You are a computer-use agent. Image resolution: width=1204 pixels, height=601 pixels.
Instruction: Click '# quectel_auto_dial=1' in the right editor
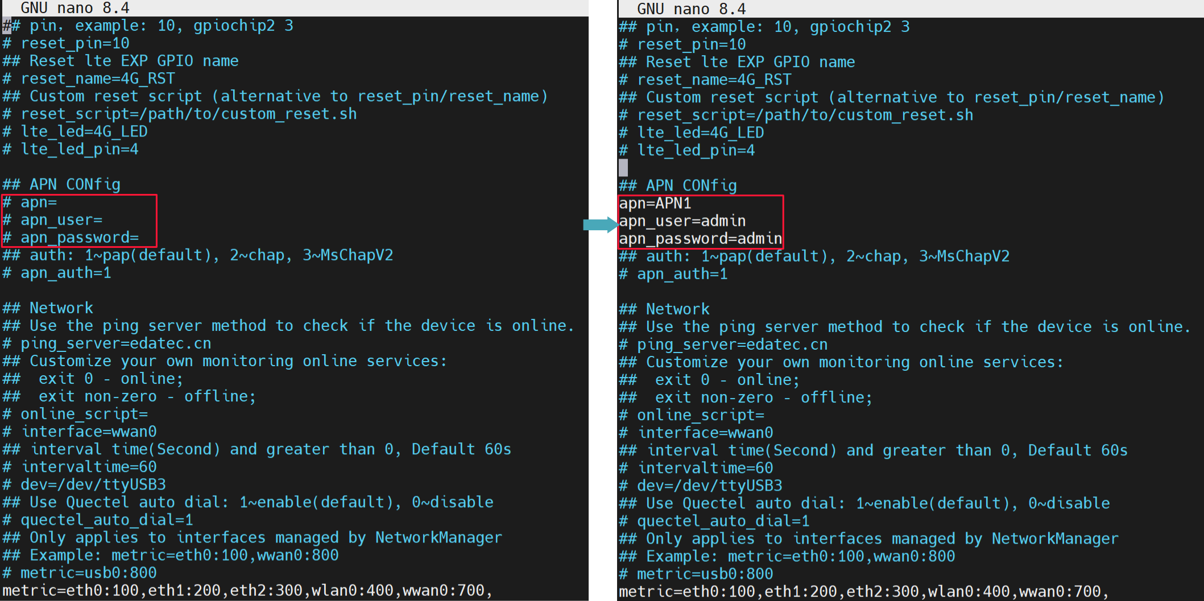[x=714, y=521]
